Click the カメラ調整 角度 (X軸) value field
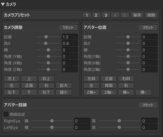This screenshot has width=163, height=137. [70, 63]
